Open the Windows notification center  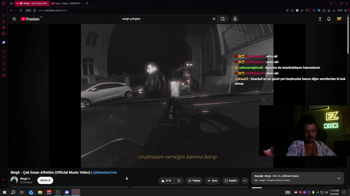(x=344, y=192)
